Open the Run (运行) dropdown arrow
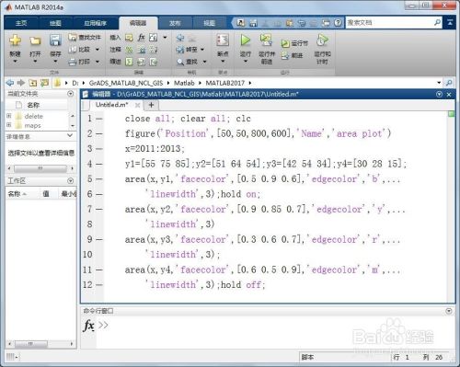460x367 pixels. click(x=246, y=62)
